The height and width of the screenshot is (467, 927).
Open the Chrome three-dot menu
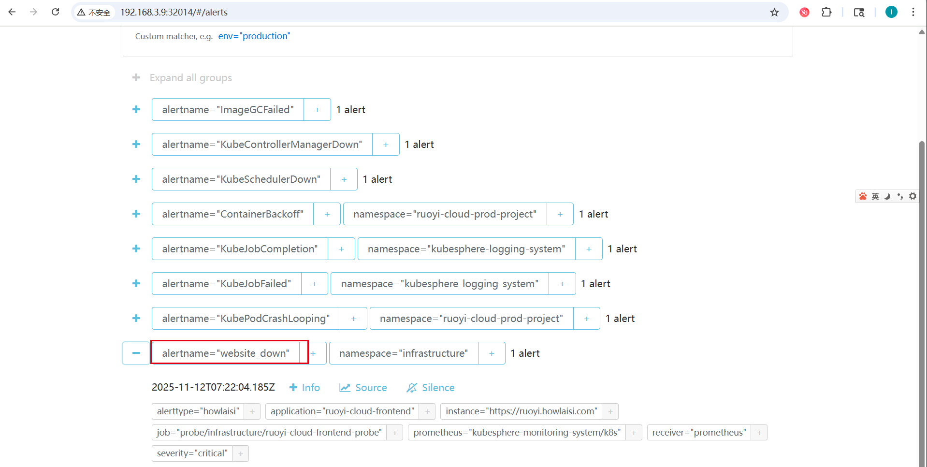pos(913,12)
